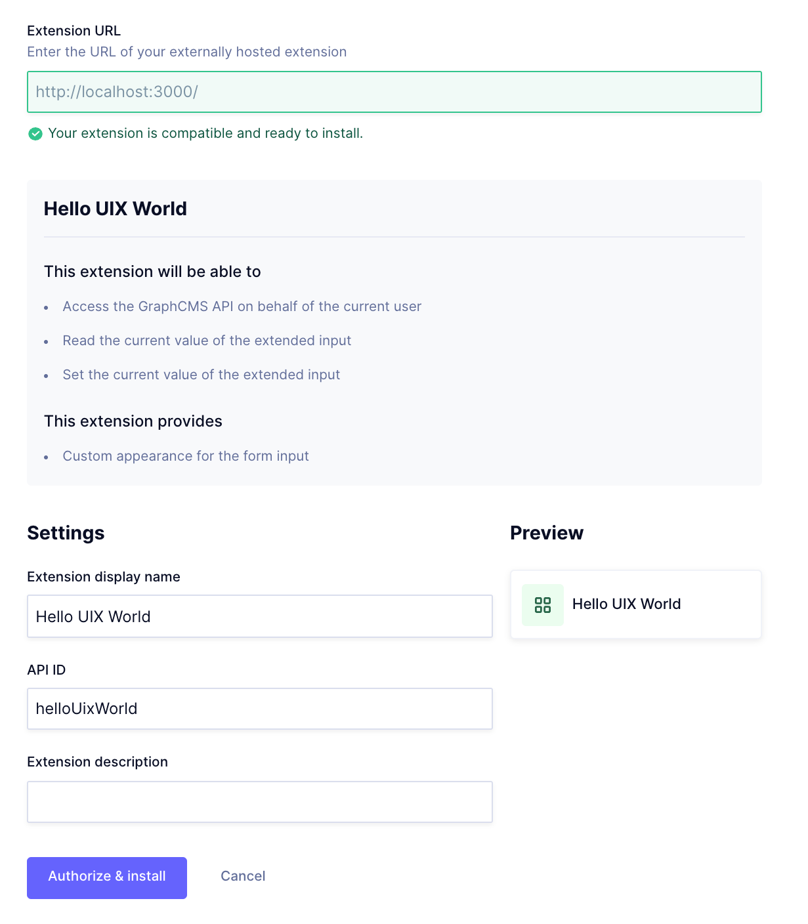Click the Set the current value permission item
808x924 pixels.
[202, 375]
